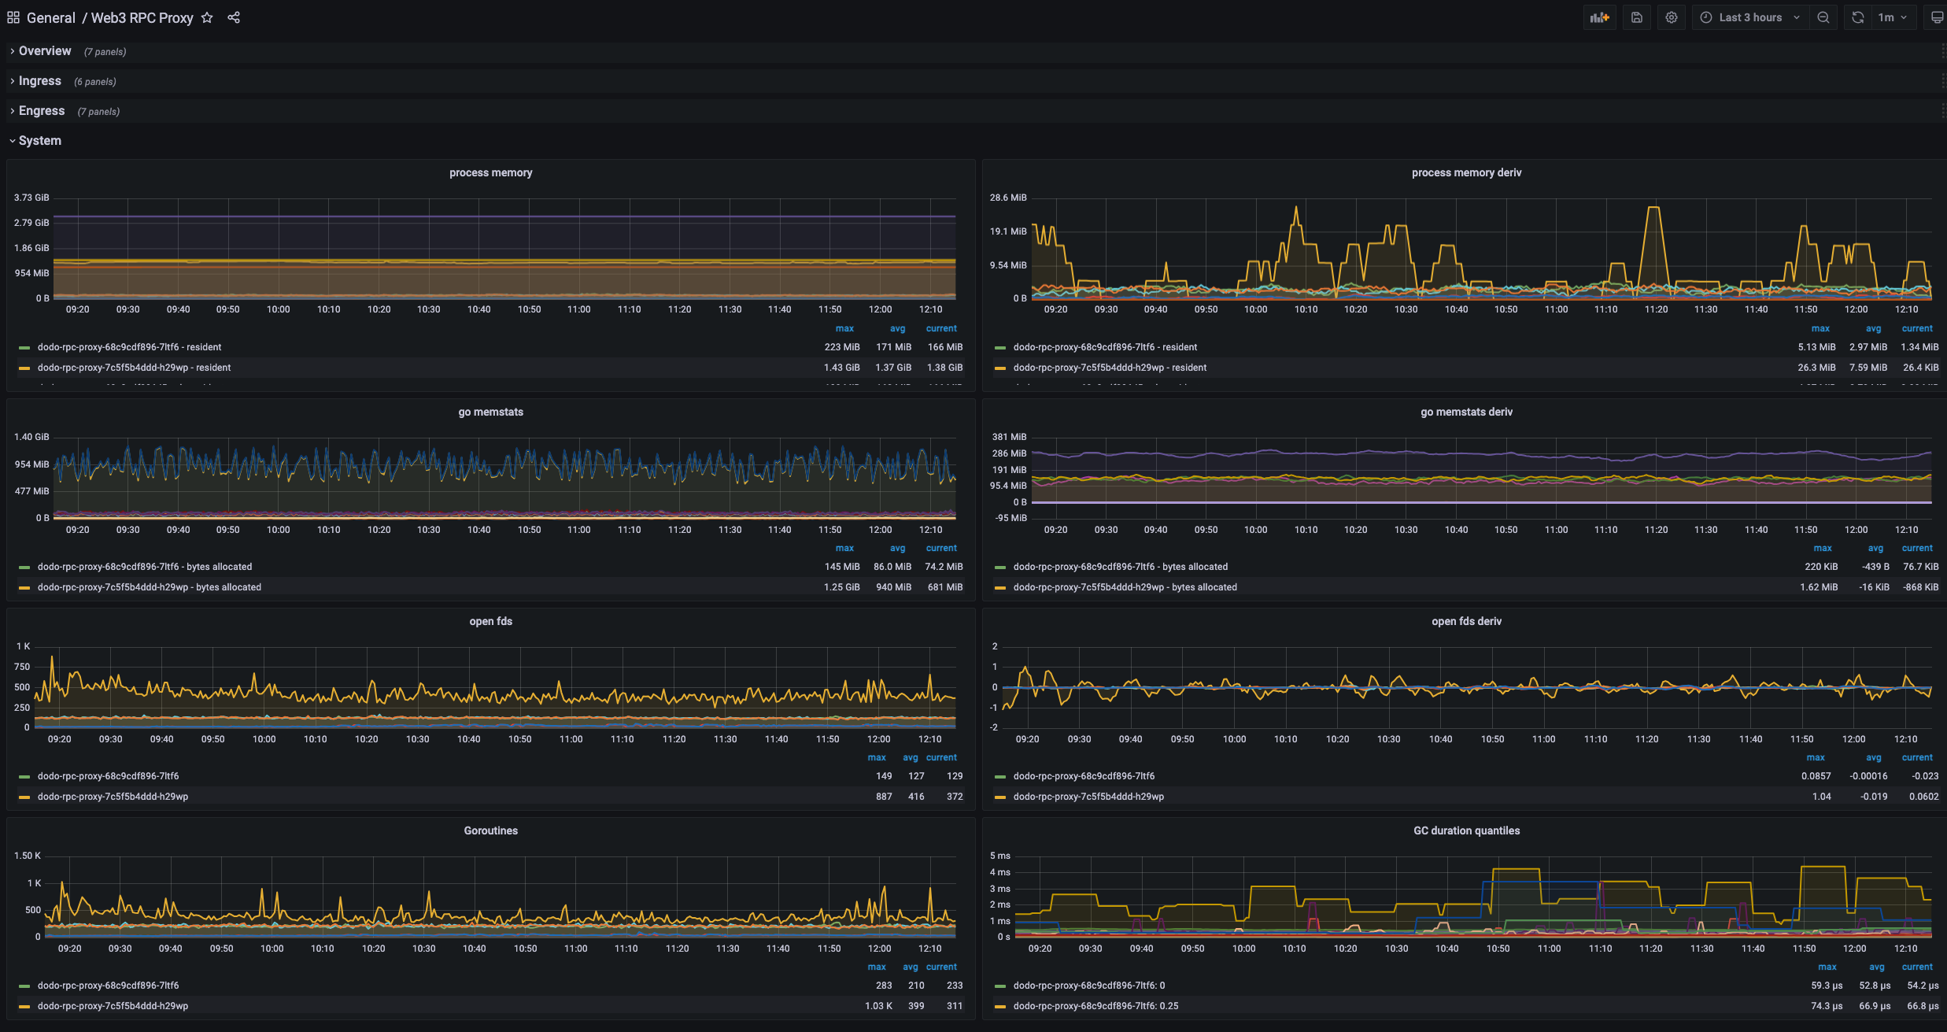
Task: Sort process memory legend by avg
Action: (x=897, y=328)
